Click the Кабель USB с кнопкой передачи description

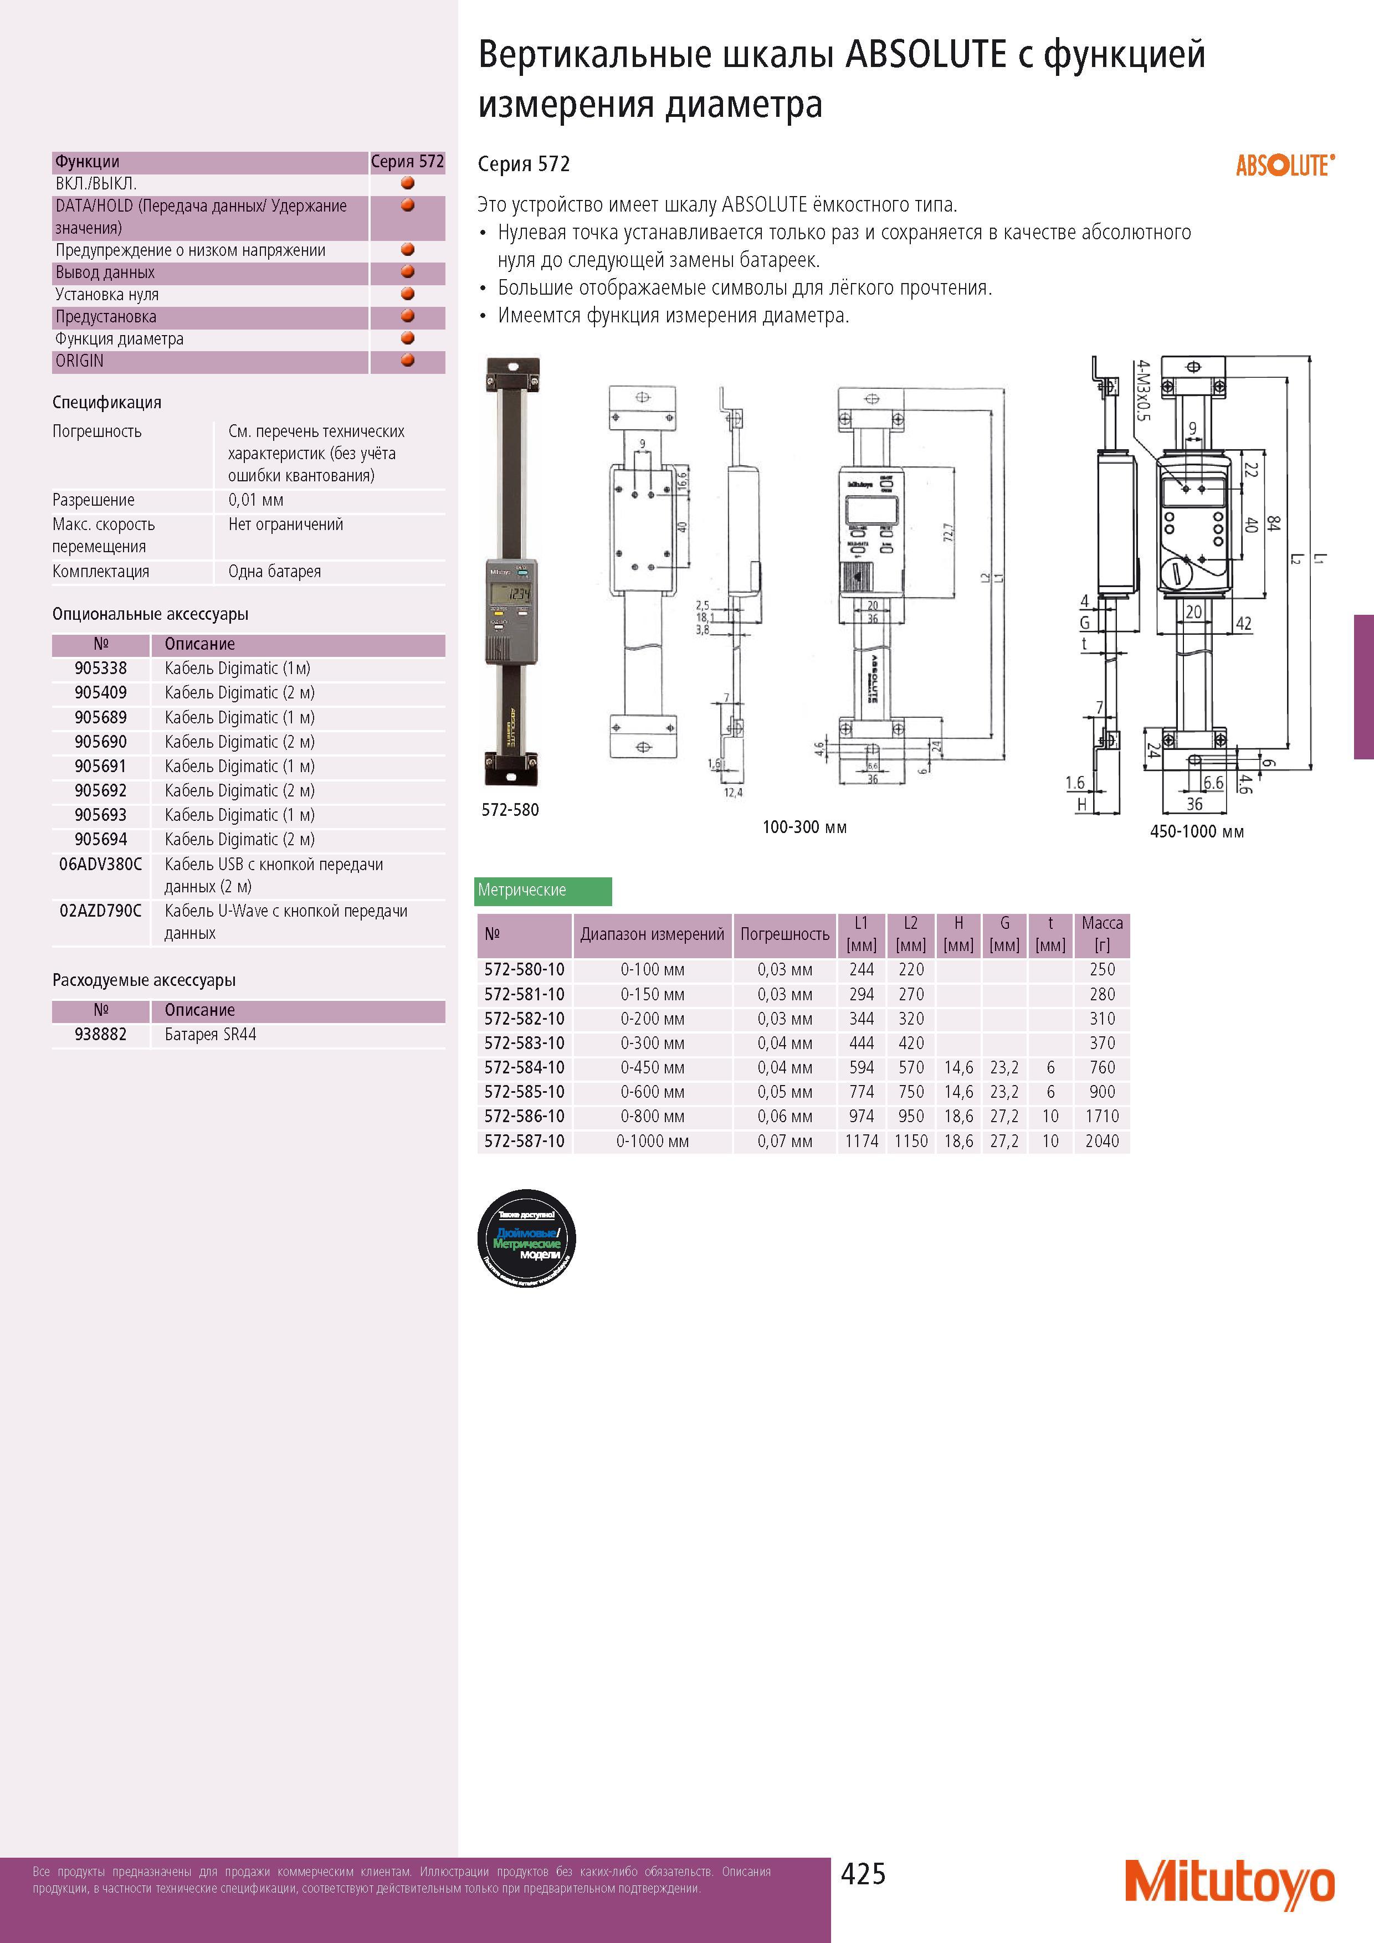coord(274,876)
